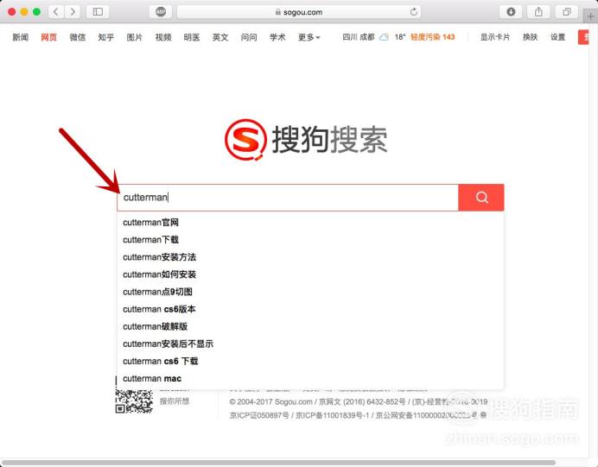Image resolution: width=598 pixels, height=467 pixels.
Task: Open a new tab with plus button
Action: coord(591,16)
